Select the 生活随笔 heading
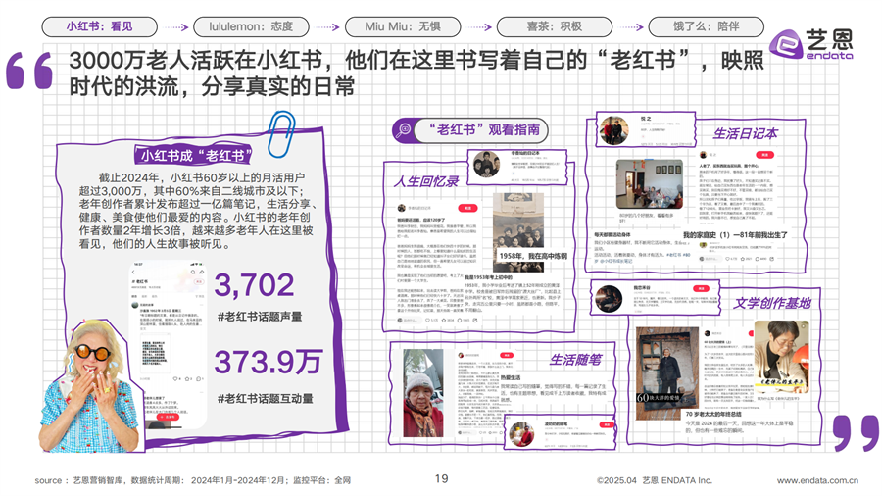Viewport: 882px width, 496px height. (575, 360)
